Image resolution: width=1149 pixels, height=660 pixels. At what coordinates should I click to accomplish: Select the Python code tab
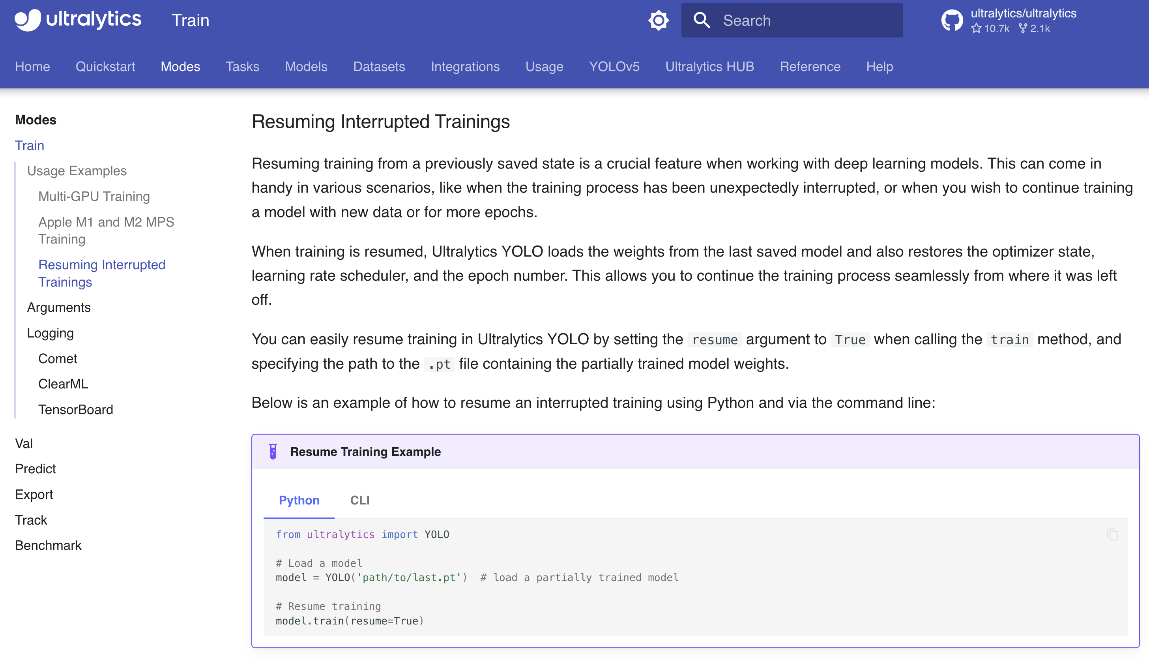299,501
